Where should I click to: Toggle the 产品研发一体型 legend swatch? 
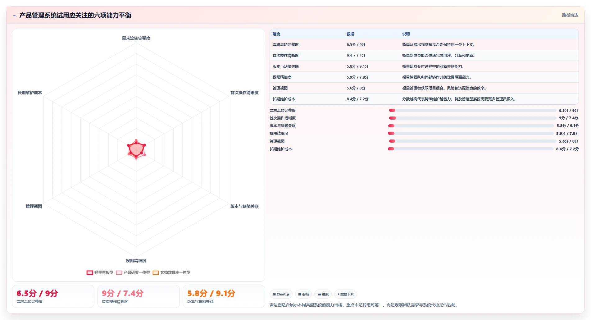coord(119,272)
